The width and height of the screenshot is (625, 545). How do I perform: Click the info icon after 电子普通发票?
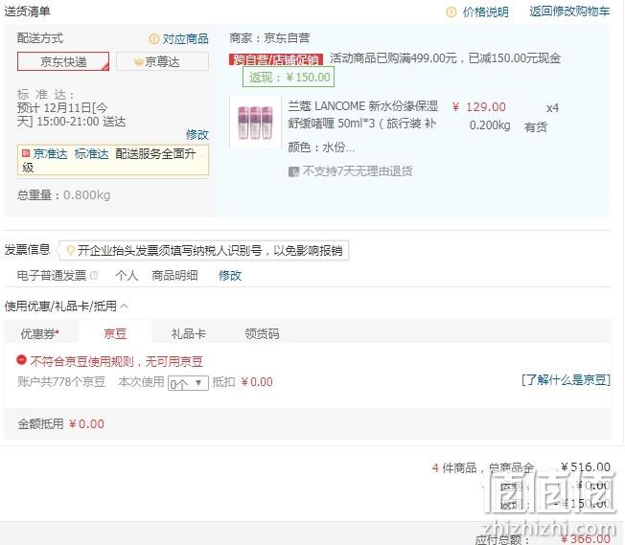point(94,275)
